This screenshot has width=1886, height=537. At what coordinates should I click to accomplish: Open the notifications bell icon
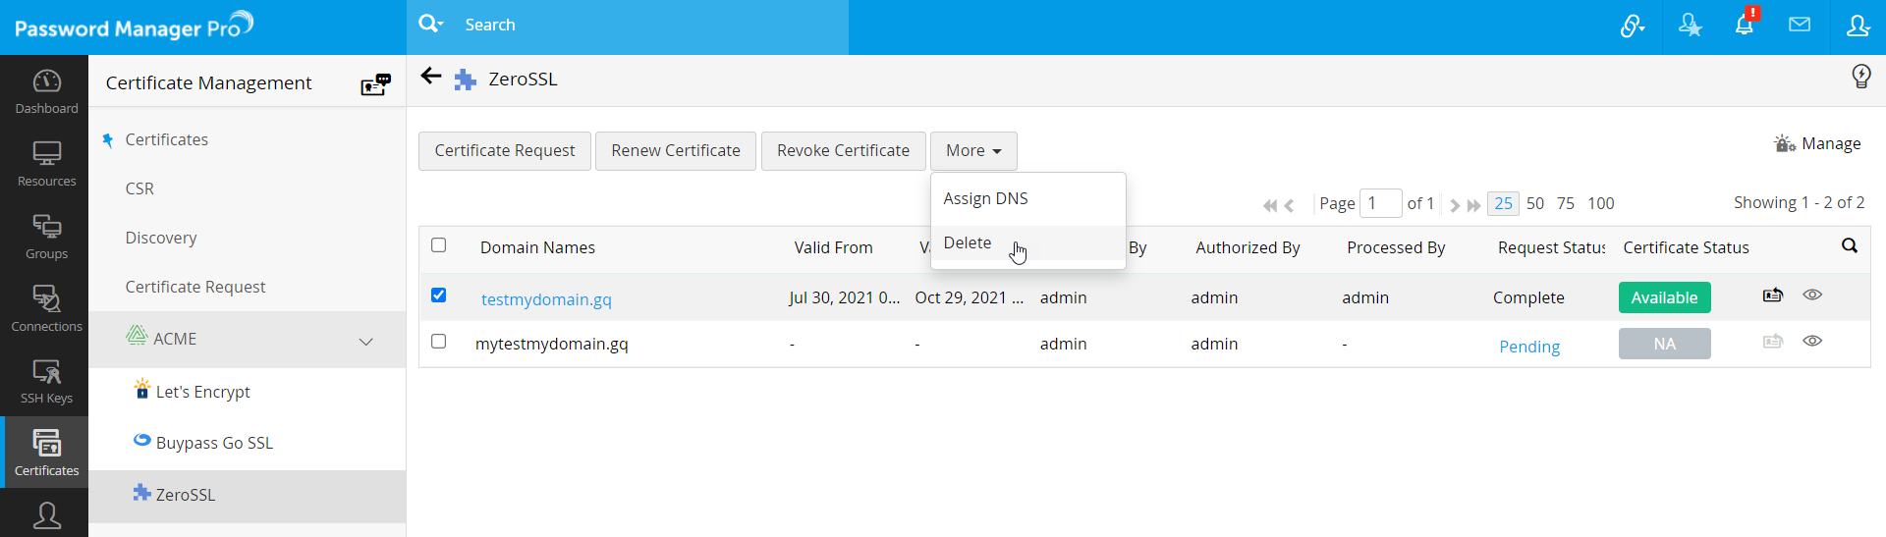pos(1744,26)
